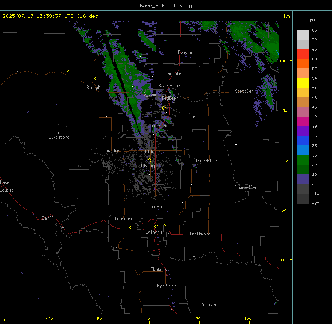Click the Didsbury label
332x324 pixels.
click(148, 166)
